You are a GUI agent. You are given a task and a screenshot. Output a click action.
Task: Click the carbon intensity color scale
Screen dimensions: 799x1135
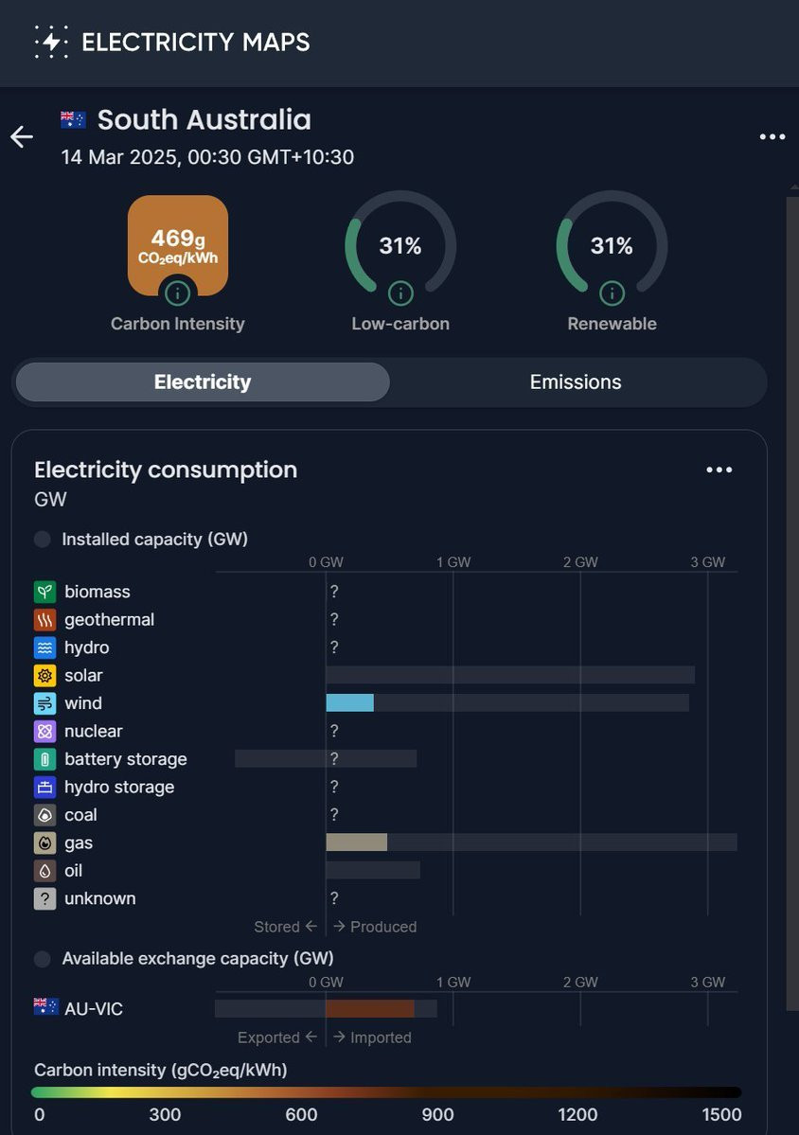coord(388,1092)
